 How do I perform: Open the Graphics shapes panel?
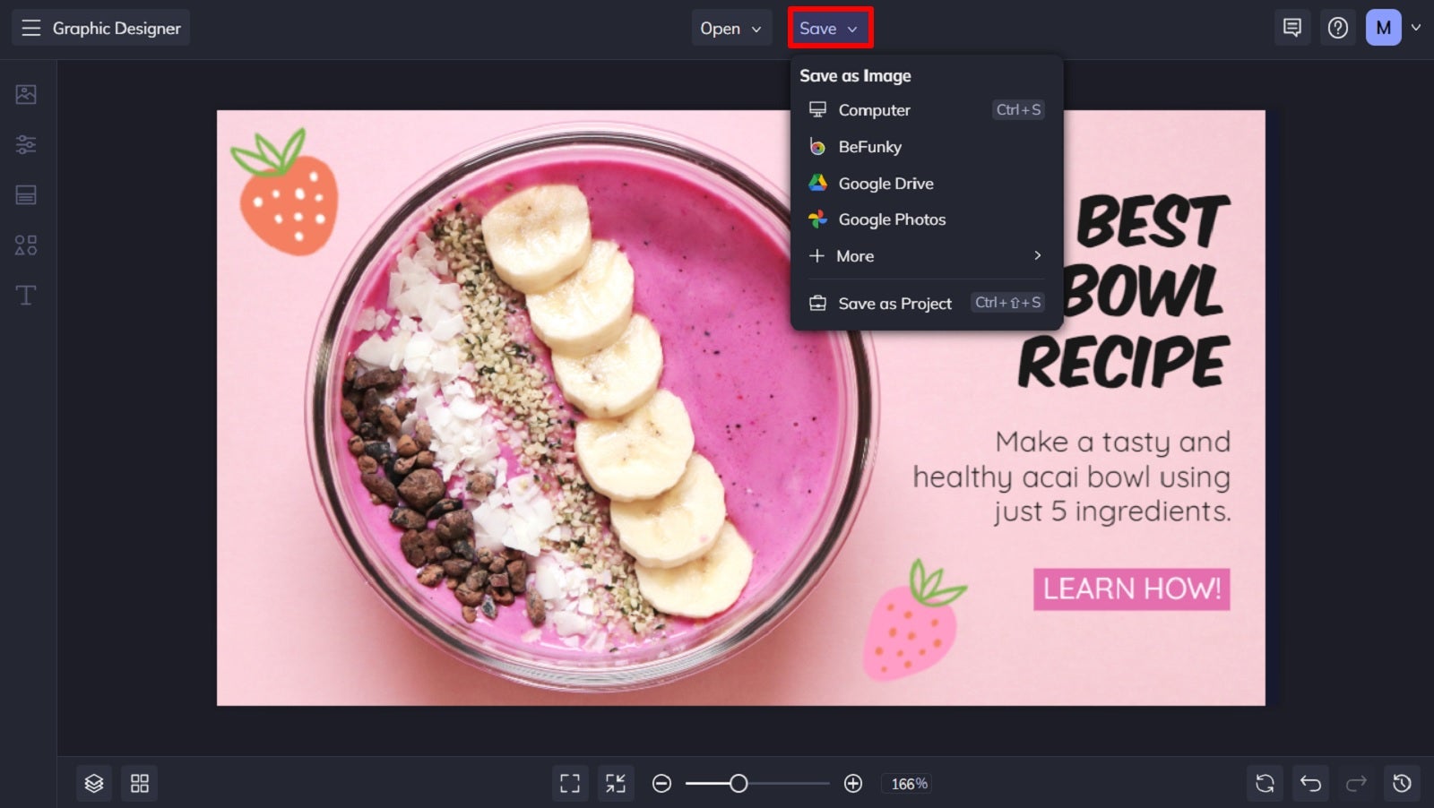pos(26,244)
